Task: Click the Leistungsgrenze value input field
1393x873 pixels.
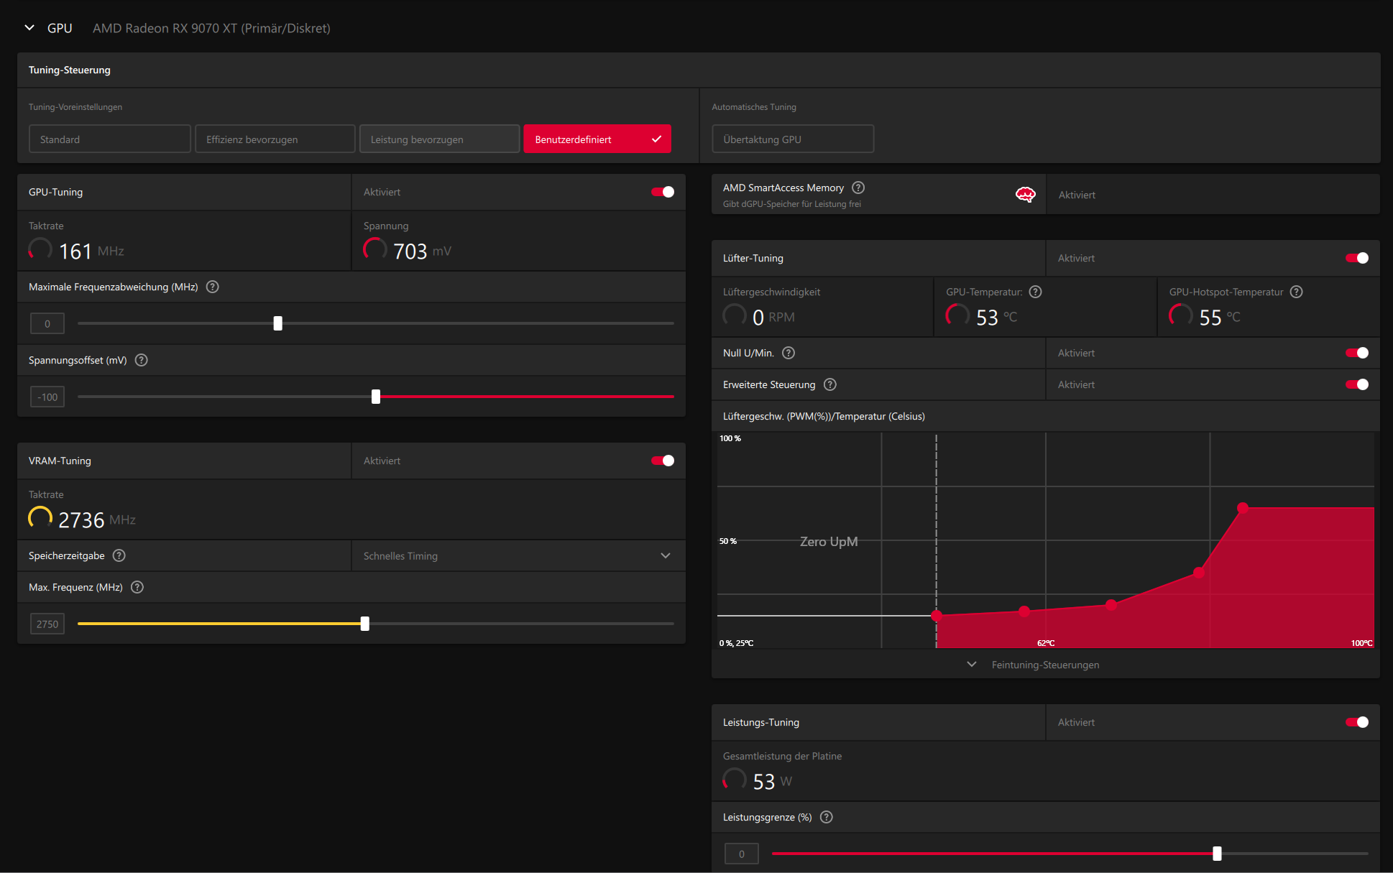Action: (742, 854)
